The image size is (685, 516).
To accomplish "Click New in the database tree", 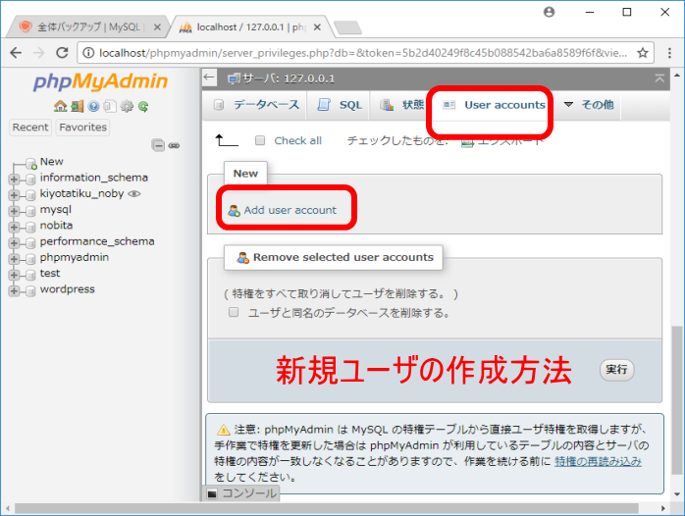I will click(52, 162).
